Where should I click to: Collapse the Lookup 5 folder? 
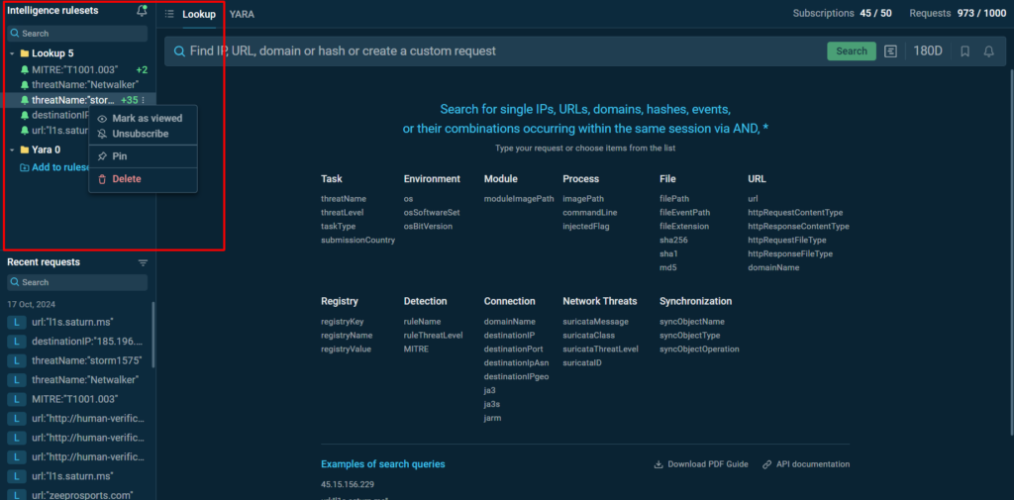click(x=12, y=53)
